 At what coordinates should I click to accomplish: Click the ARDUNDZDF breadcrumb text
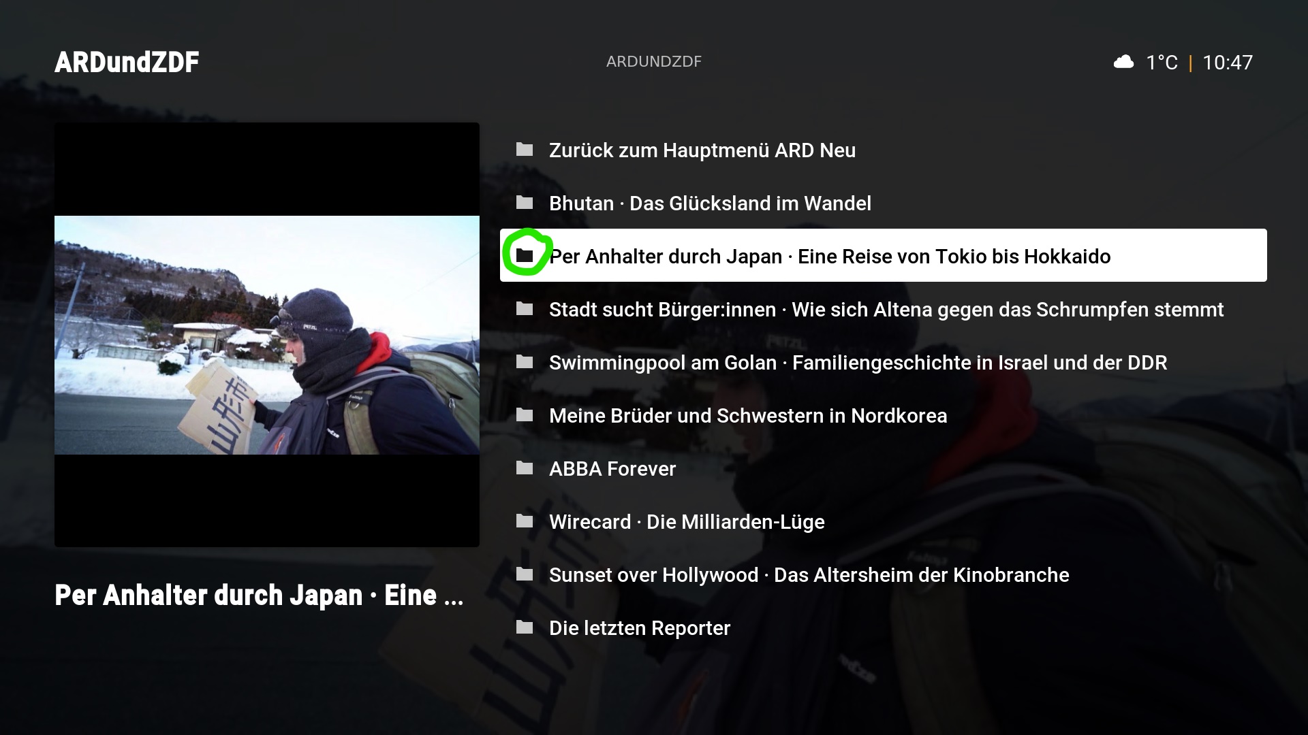[x=654, y=62]
